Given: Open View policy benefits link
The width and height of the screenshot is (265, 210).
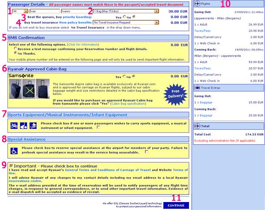Looking at the screenshot, I should click(x=75, y=22).
